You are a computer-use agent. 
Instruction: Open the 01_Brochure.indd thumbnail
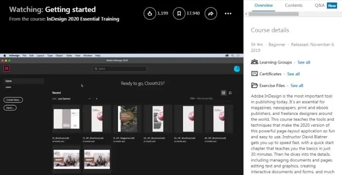point(66,119)
